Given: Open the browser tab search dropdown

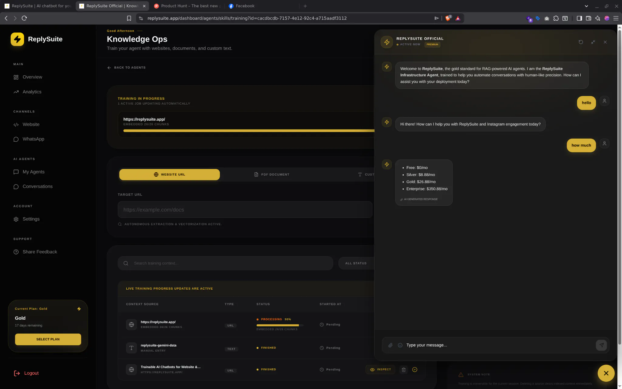Looking at the screenshot, I should pyautogui.click(x=586, y=6).
